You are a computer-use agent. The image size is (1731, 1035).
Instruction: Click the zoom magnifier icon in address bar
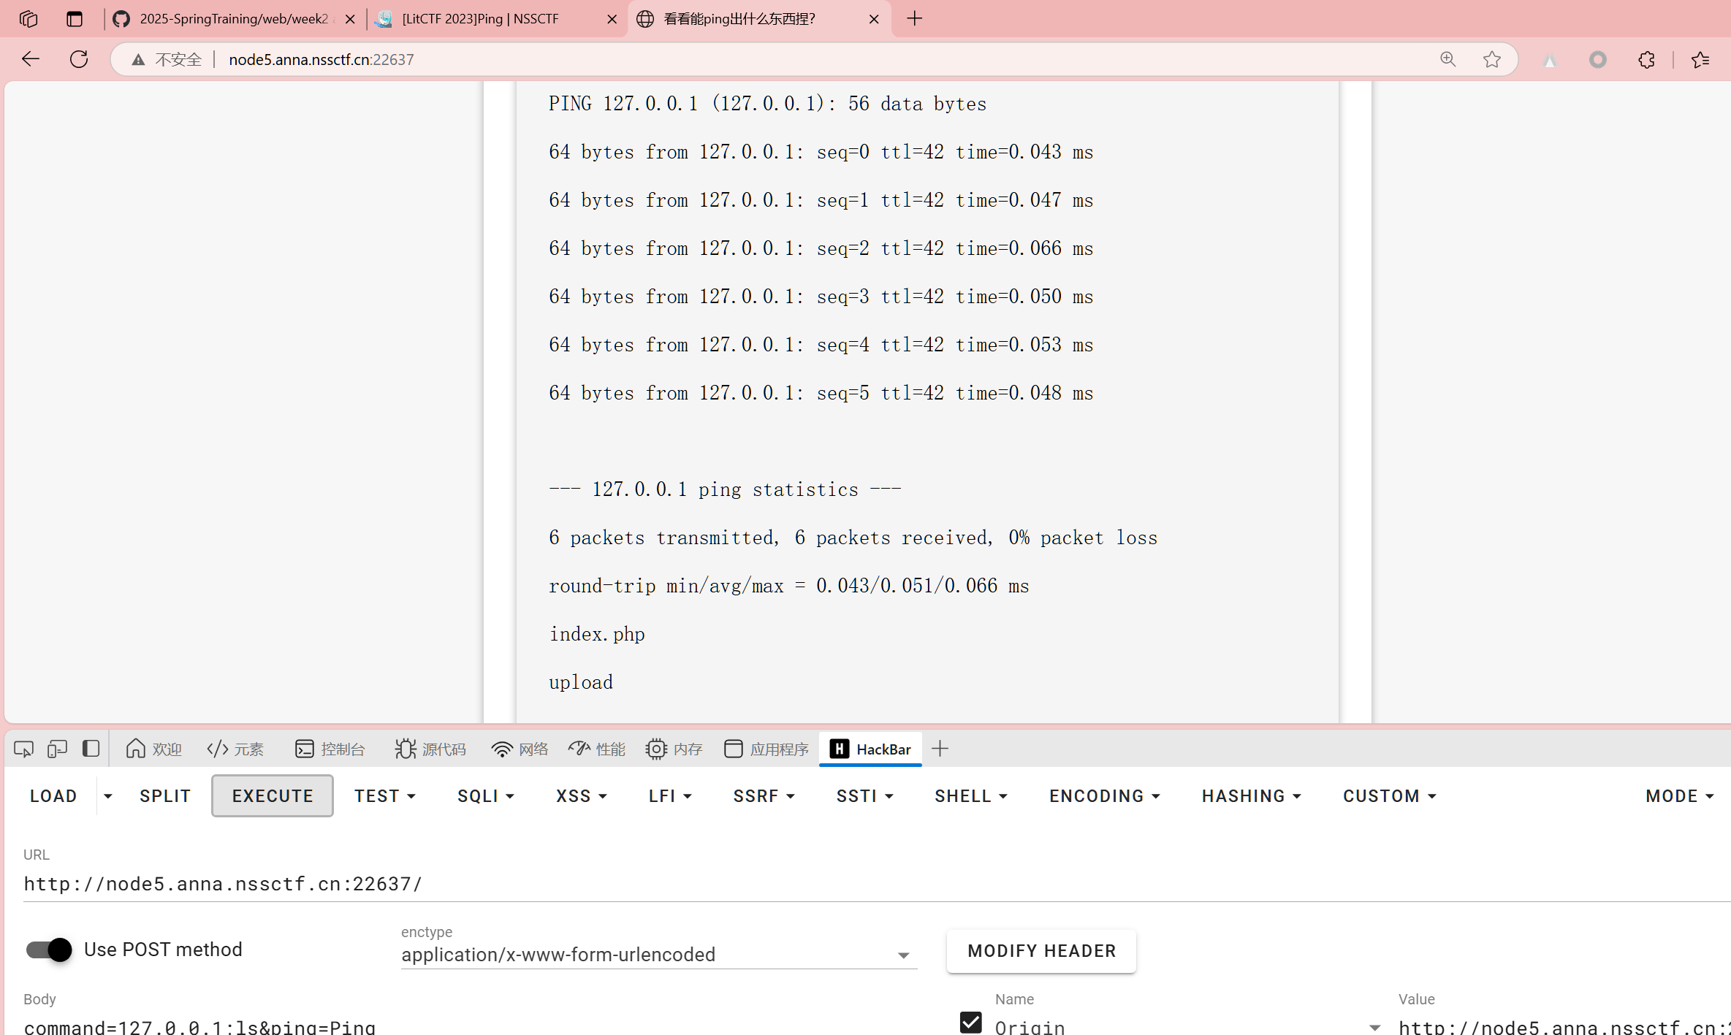[1447, 59]
